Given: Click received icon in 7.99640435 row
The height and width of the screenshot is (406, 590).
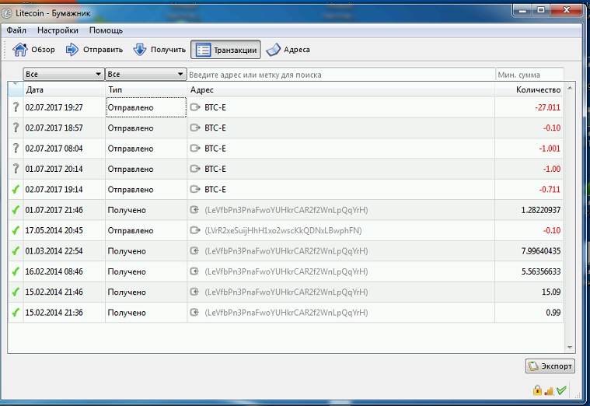Looking at the screenshot, I should click(x=194, y=250).
